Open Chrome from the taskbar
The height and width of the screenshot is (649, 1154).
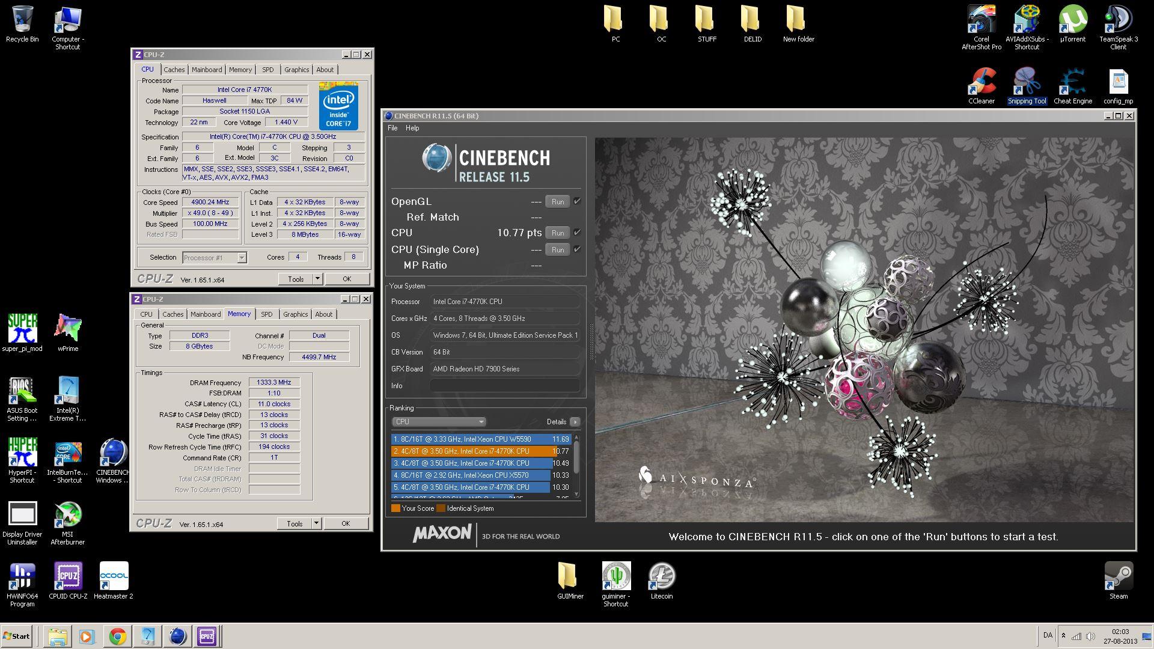click(117, 636)
